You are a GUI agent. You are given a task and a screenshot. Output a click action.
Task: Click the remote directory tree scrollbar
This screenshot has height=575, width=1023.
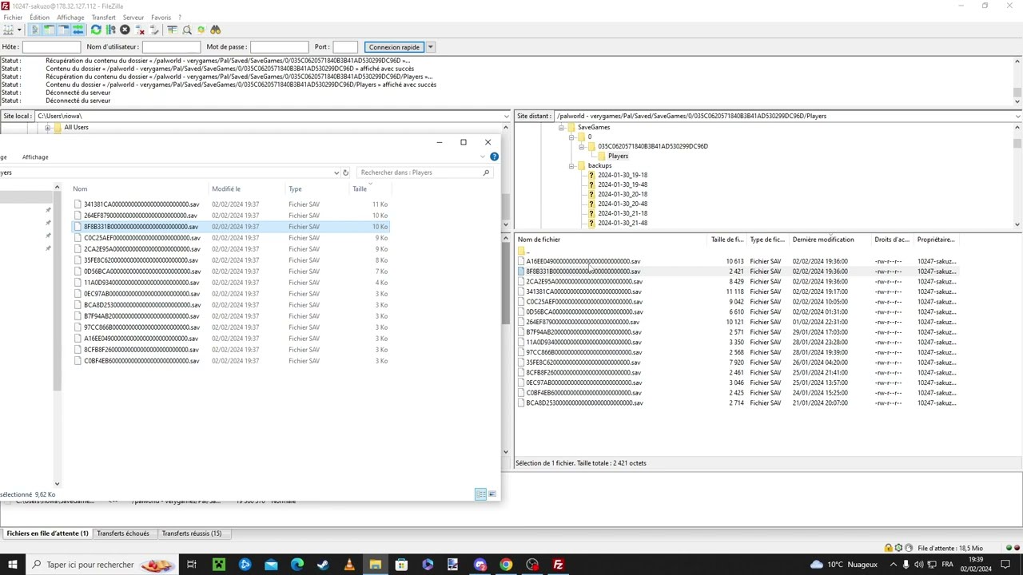click(x=1017, y=176)
